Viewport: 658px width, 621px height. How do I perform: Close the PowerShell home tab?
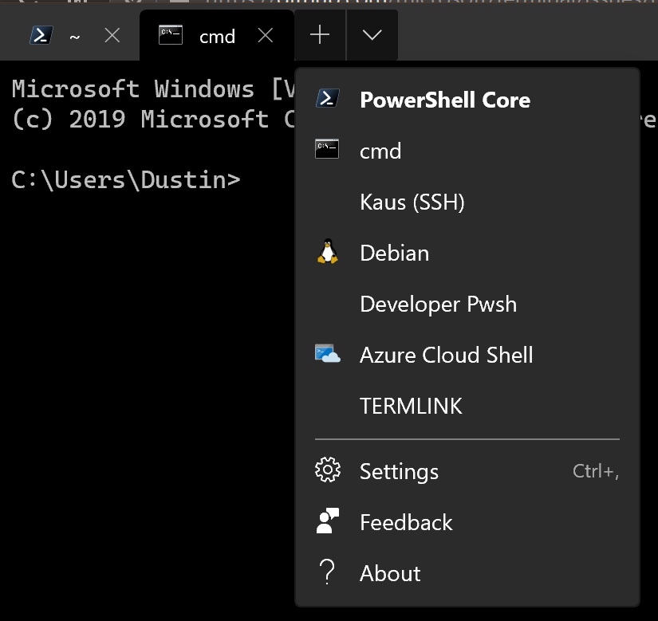point(112,35)
